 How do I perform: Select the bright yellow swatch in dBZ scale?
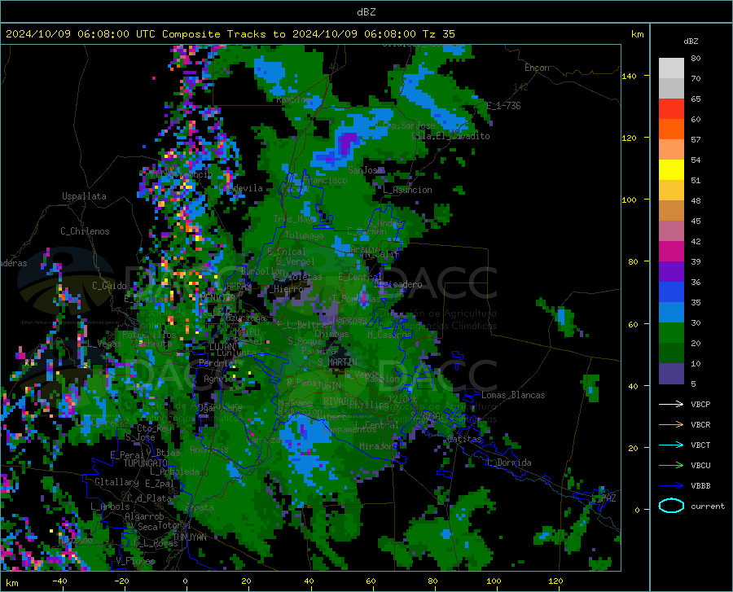tap(671, 170)
